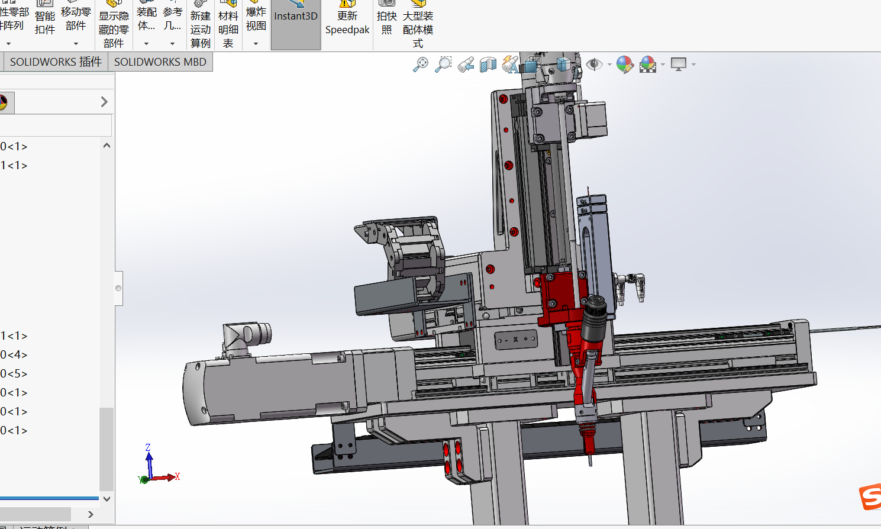Click 新建运动算例 new motion study

(x=201, y=24)
